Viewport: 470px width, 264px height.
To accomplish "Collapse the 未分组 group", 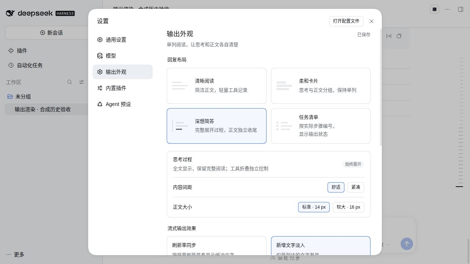I will coord(23,96).
